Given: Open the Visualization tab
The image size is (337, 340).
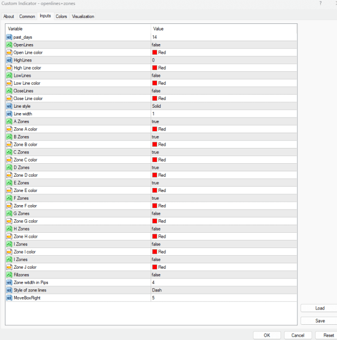Looking at the screenshot, I should point(83,16).
